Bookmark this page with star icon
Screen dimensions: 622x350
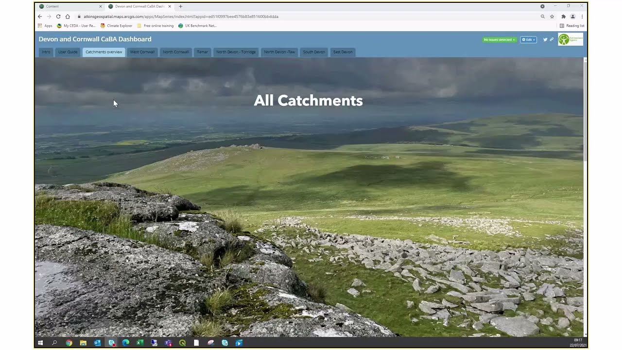click(x=552, y=17)
